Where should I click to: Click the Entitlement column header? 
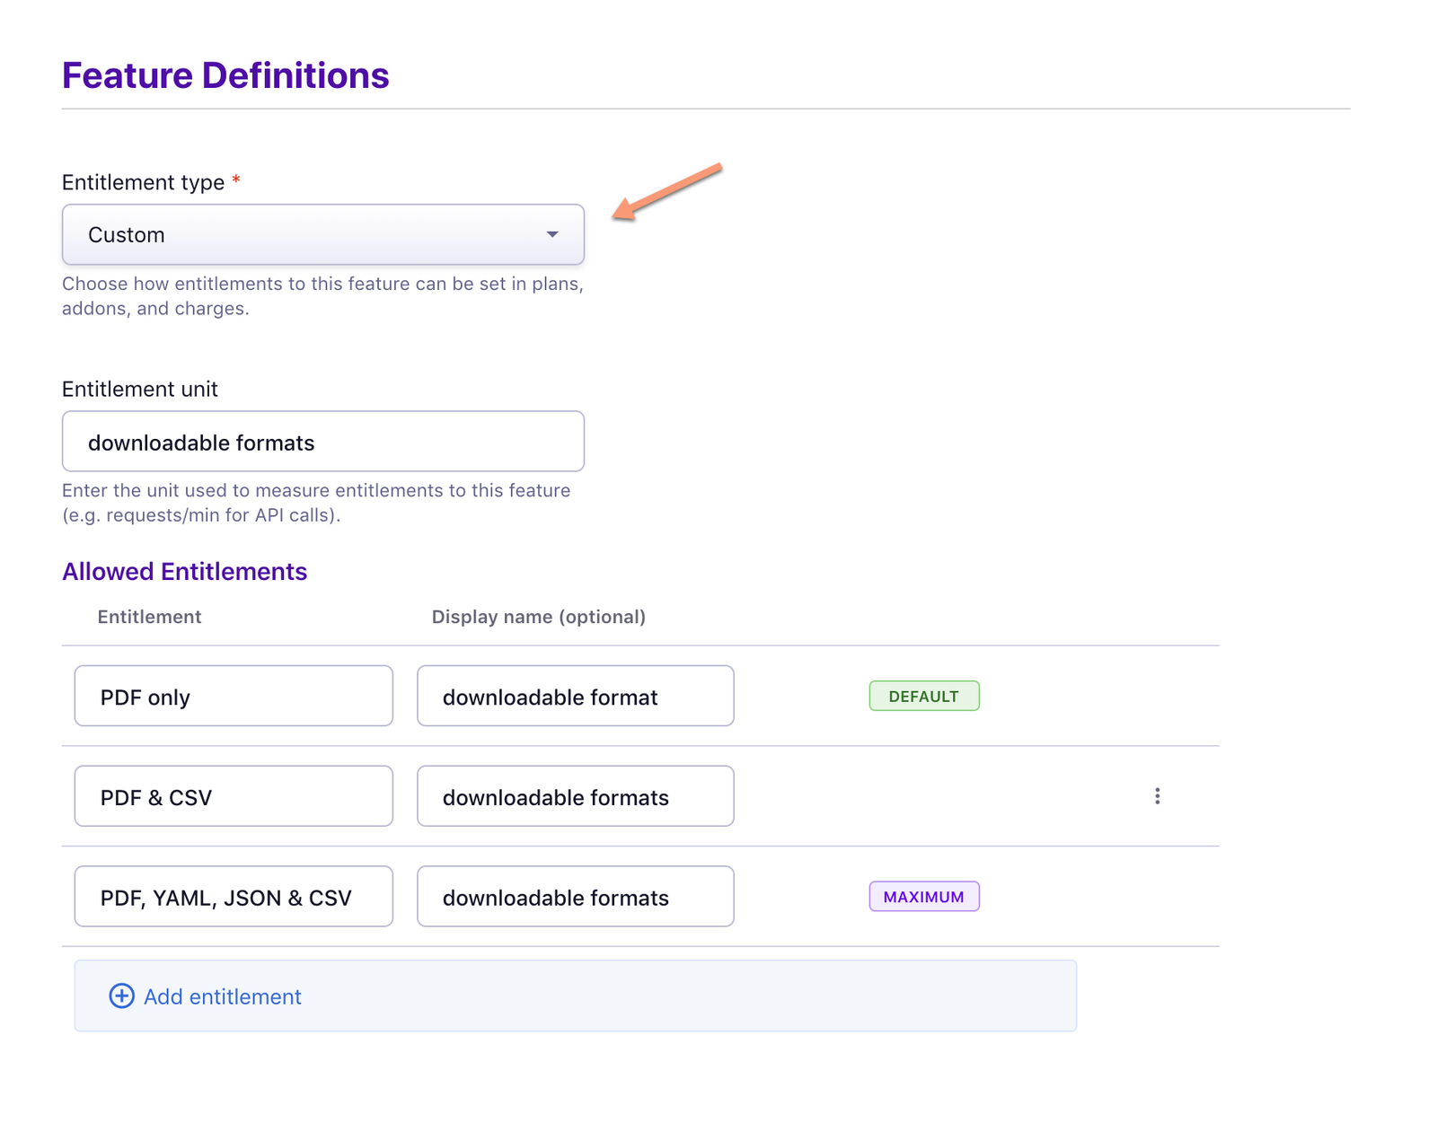[x=149, y=617]
